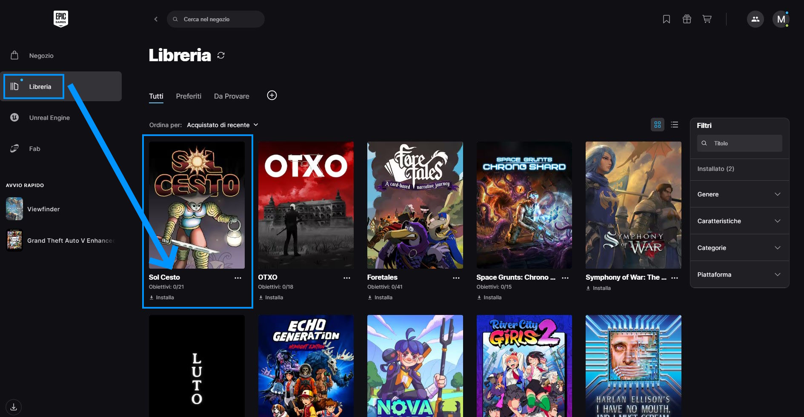Open OTXO three-dot options menu
The width and height of the screenshot is (804, 417).
347,278
